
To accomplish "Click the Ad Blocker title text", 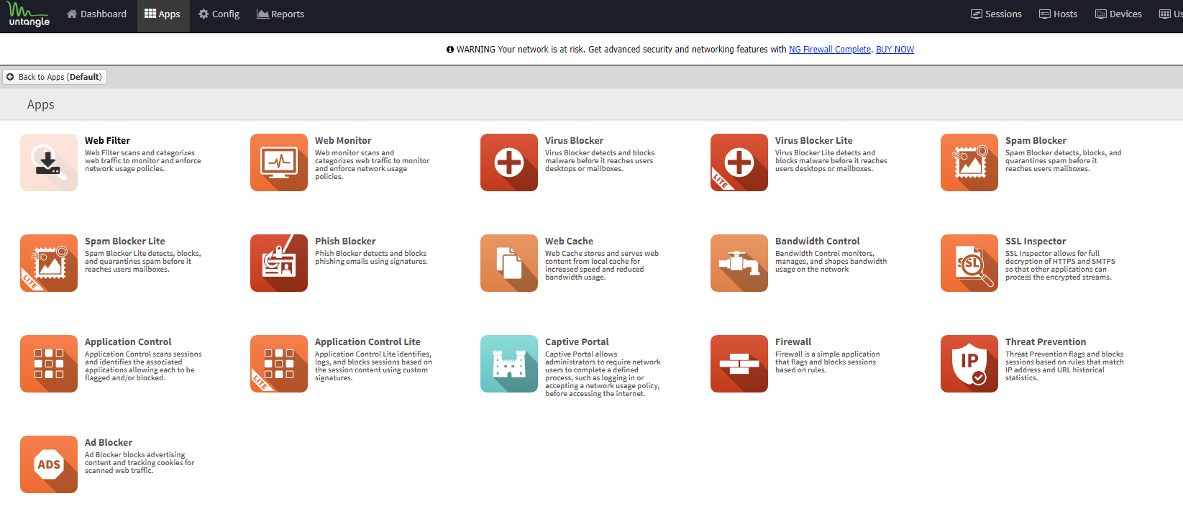I will point(109,443).
